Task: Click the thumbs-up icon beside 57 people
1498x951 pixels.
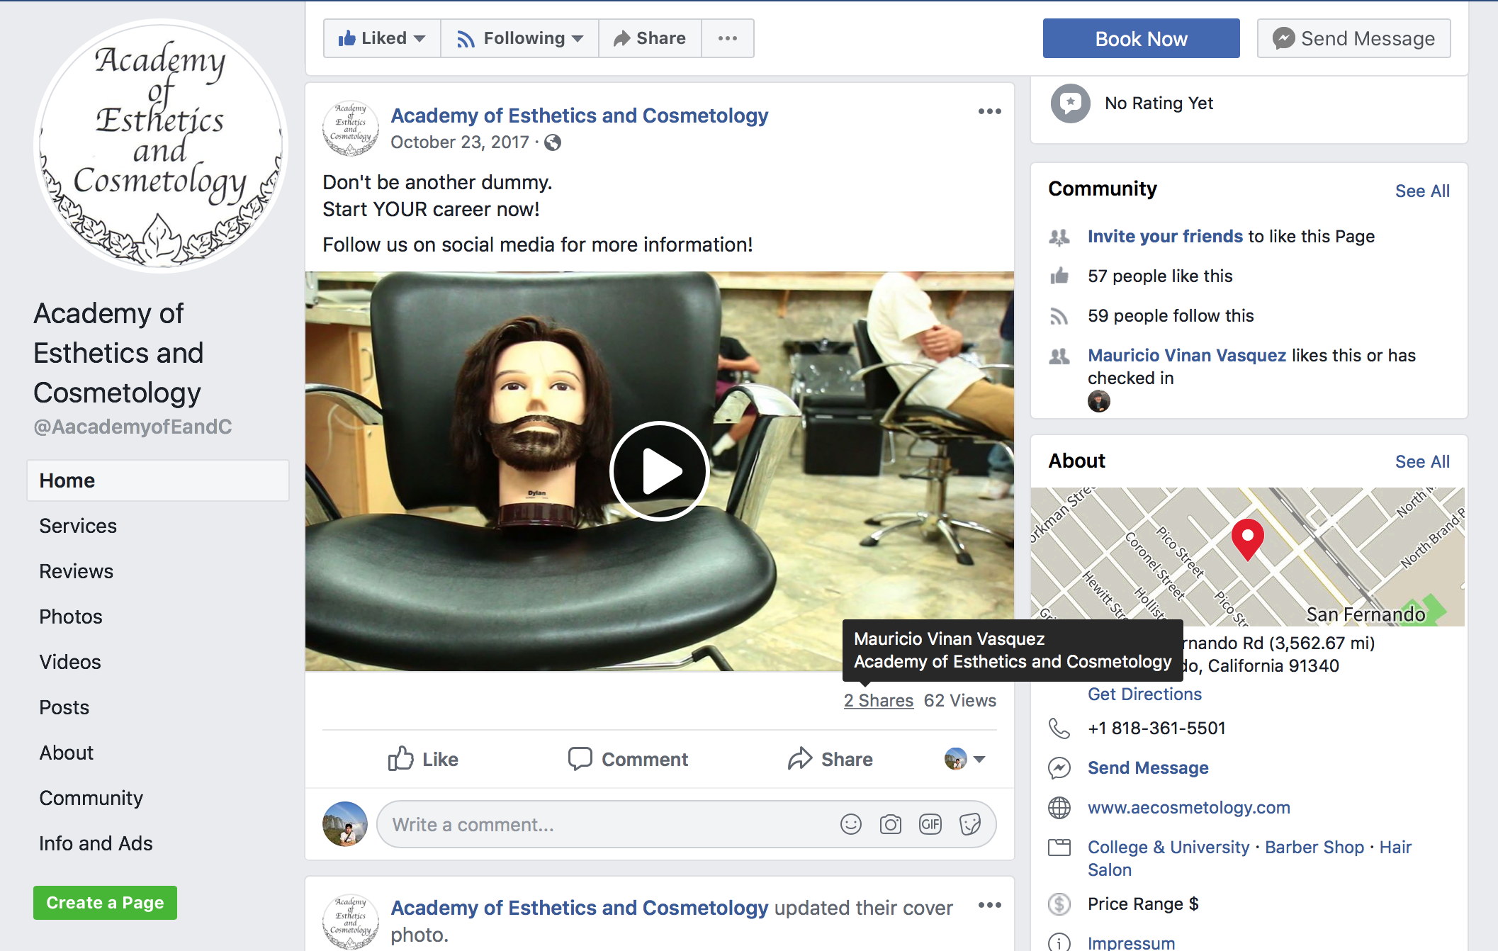Action: [x=1059, y=276]
